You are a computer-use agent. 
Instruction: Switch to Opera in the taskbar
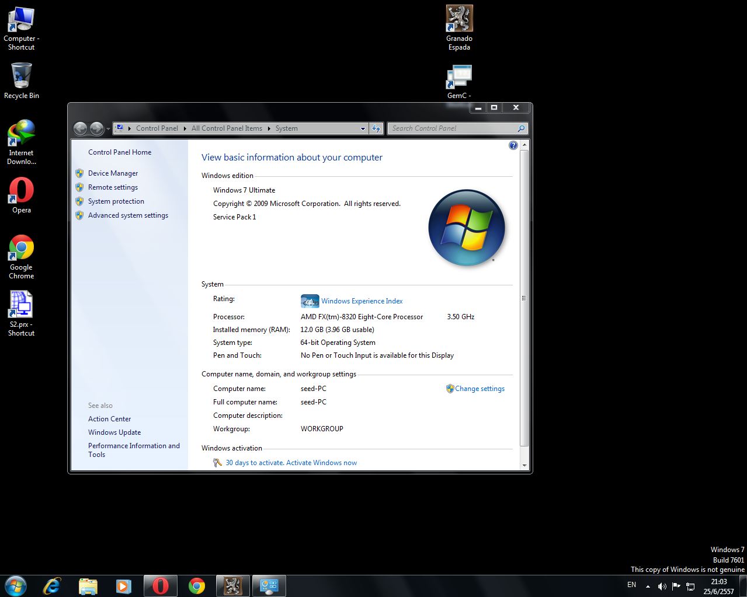(x=161, y=585)
